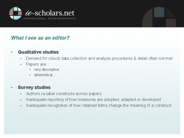Click the 'atheoretical' sub-bullet text
Screen dimensions: 184x138
43,75
